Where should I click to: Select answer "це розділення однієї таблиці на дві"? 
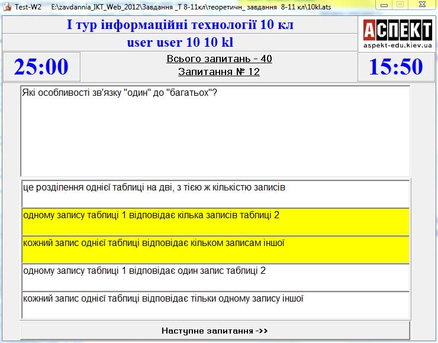[215, 193]
